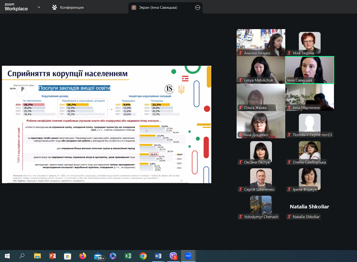Select Інна Савицька active speaker video tile
357x262 pixels.
[x=309, y=70]
